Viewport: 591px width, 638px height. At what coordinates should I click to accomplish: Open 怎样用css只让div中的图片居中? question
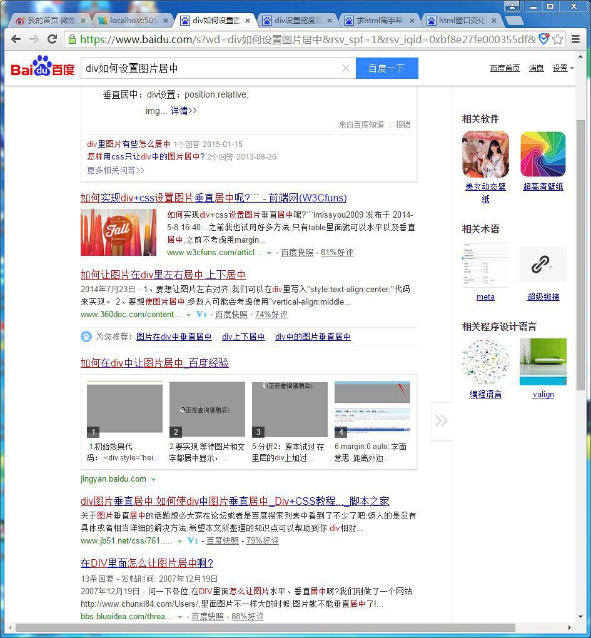click(x=146, y=156)
